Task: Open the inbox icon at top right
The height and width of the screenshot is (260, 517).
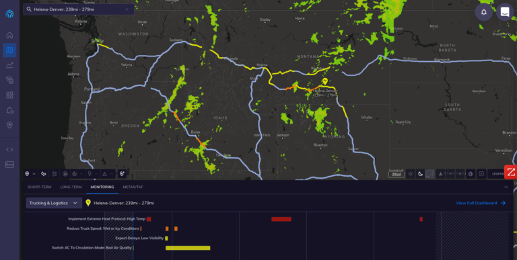Action: 505,12
